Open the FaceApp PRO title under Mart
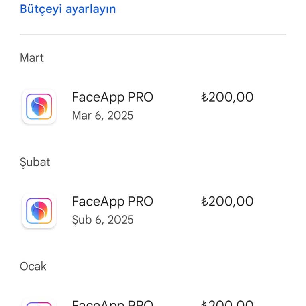306x306 pixels. point(112,97)
